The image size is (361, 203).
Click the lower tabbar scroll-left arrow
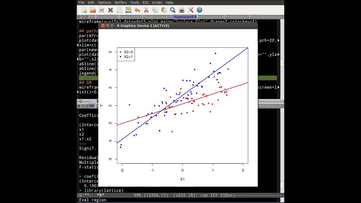point(83,106)
